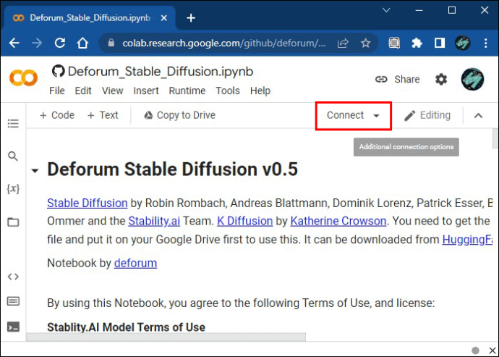The height and width of the screenshot is (357, 499).
Task: Open the Connect dropdown arrow
Action: click(376, 115)
